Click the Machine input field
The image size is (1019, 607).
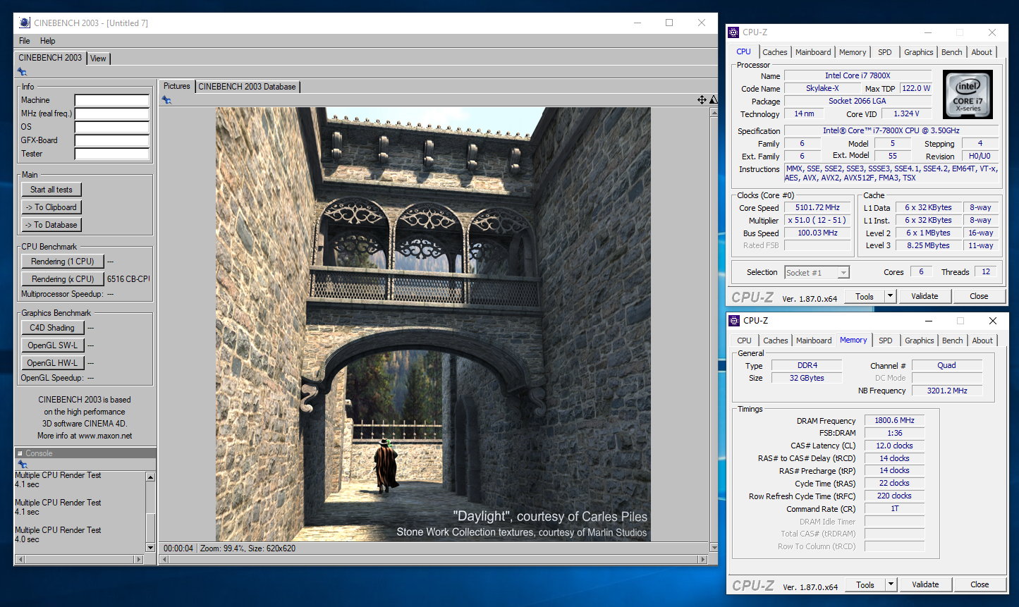pos(112,100)
